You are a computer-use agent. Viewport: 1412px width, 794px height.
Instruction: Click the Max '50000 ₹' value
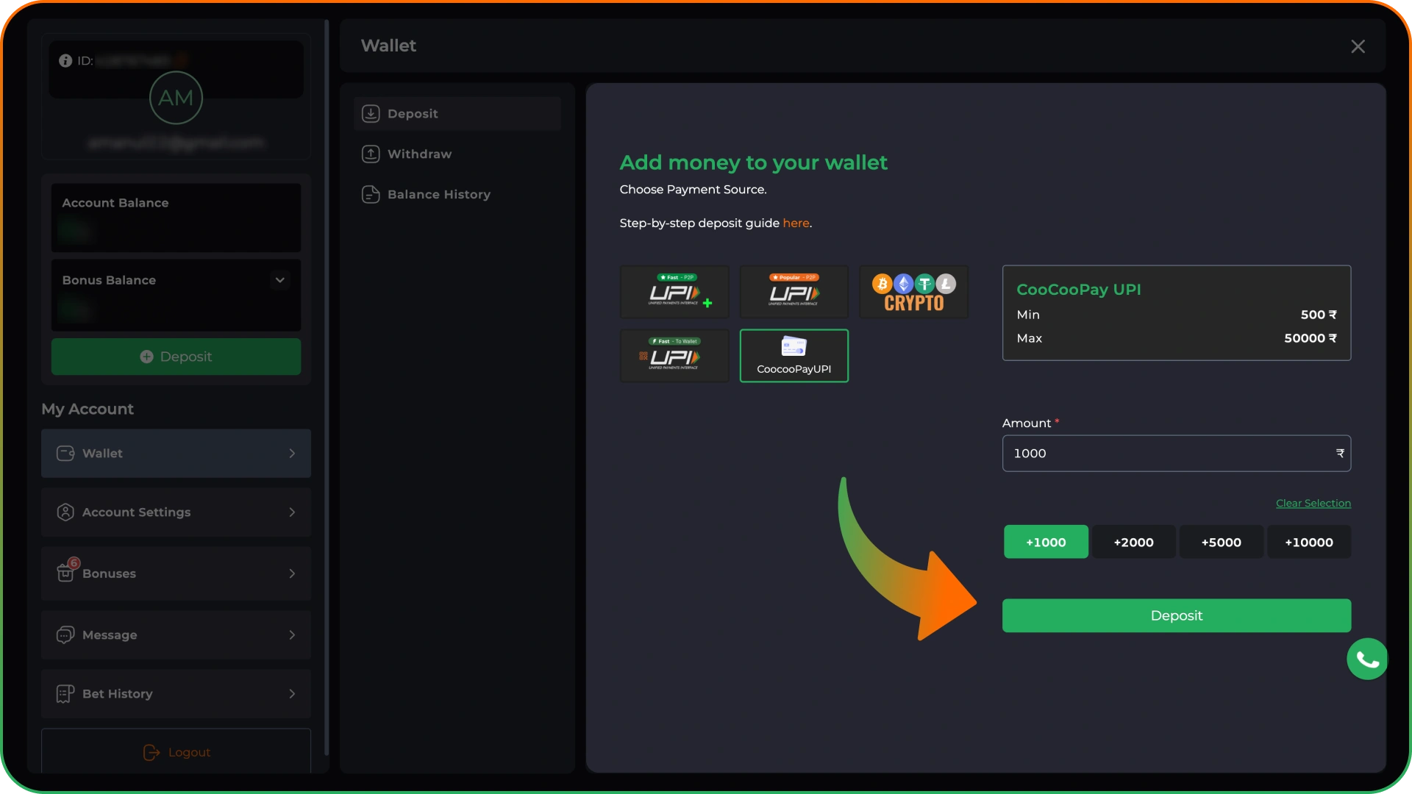coord(1310,338)
